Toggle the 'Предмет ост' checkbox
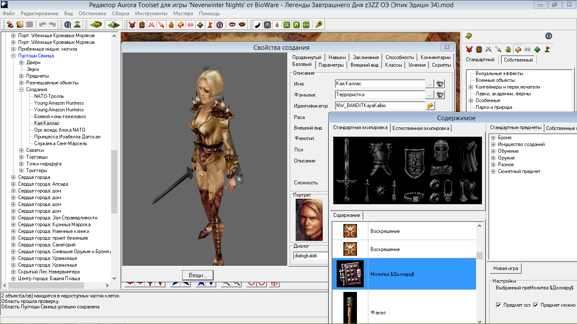Screen dimensions: 577x324 coord(499,305)
